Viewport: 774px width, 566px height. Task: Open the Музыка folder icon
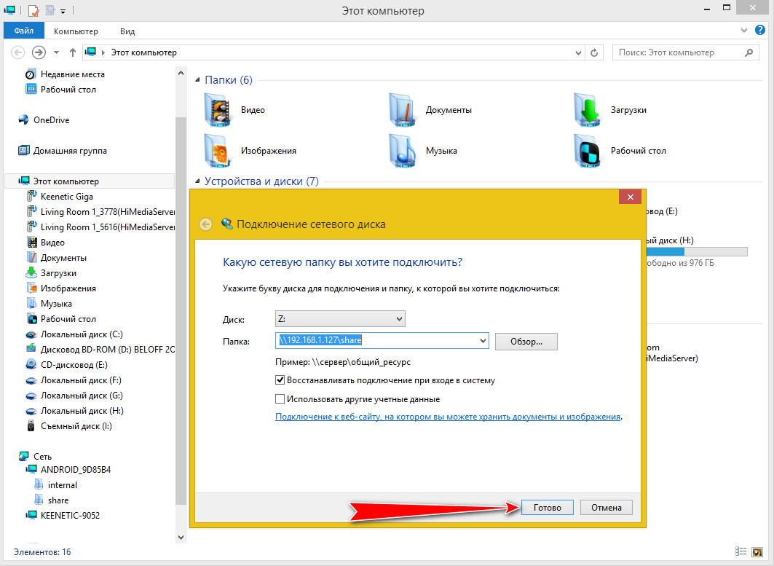pyautogui.click(x=403, y=151)
